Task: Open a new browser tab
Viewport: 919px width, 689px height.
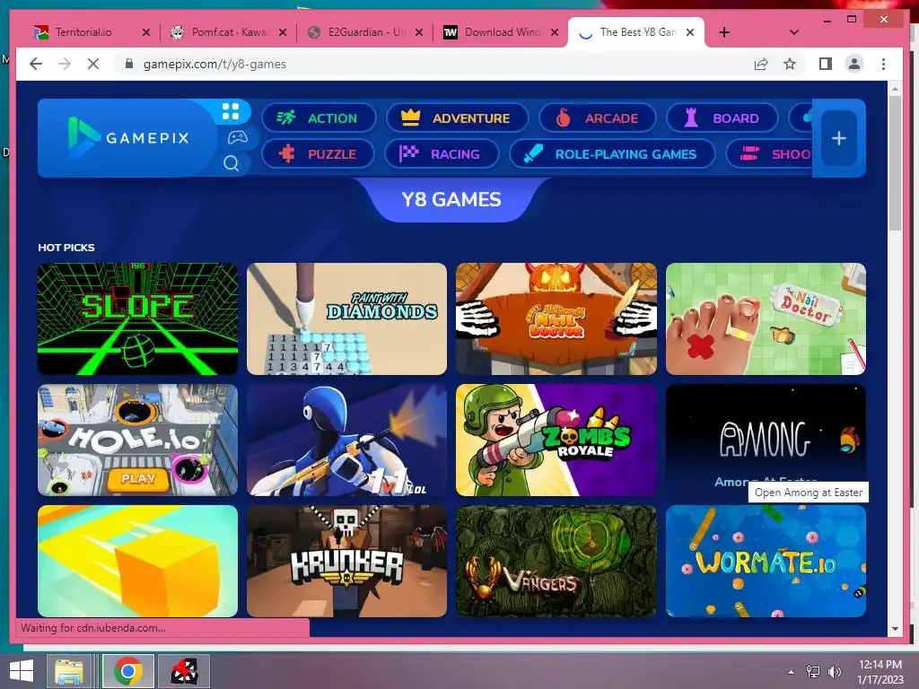Action: [x=724, y=32]
